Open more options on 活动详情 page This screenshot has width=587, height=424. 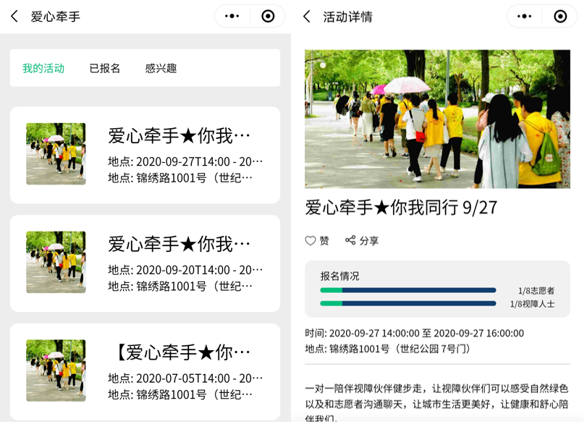(x=524, y=17)
